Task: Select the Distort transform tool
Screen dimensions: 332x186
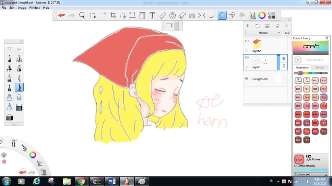Action: click(x=133, y=15)
